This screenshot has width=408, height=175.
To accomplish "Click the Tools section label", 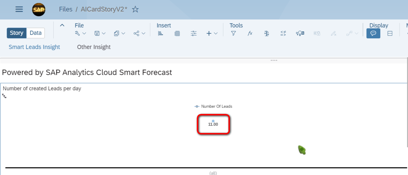I will pos(236,25).
